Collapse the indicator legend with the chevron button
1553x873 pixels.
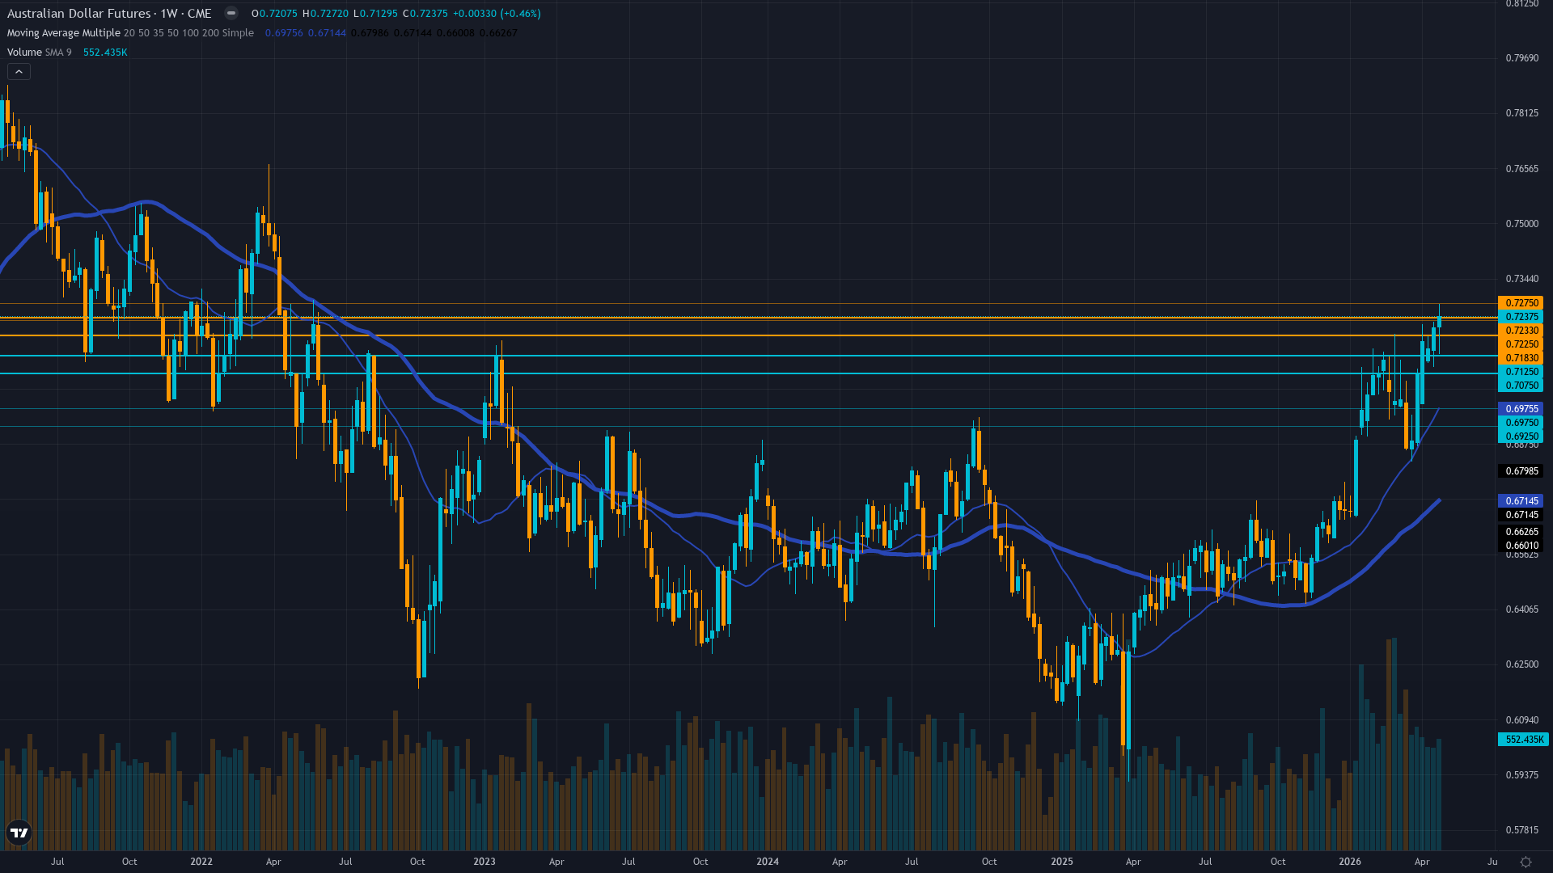click(19, 72)
